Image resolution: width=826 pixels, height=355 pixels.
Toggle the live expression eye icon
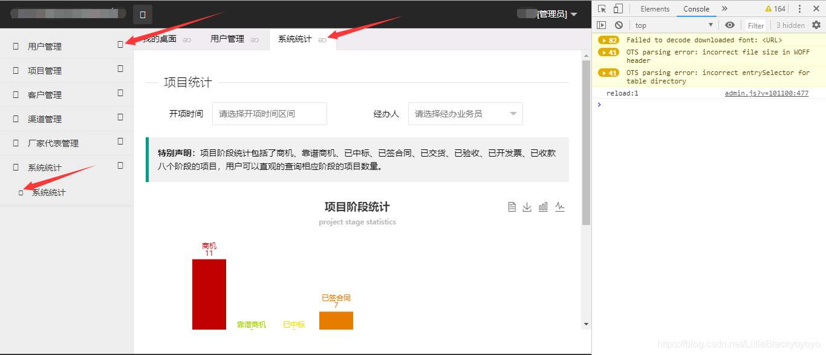pos(730,25)
